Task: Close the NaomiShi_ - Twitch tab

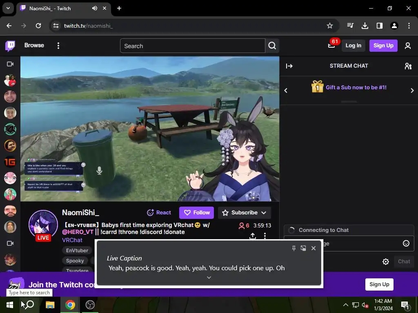Action: coord(104,8)
